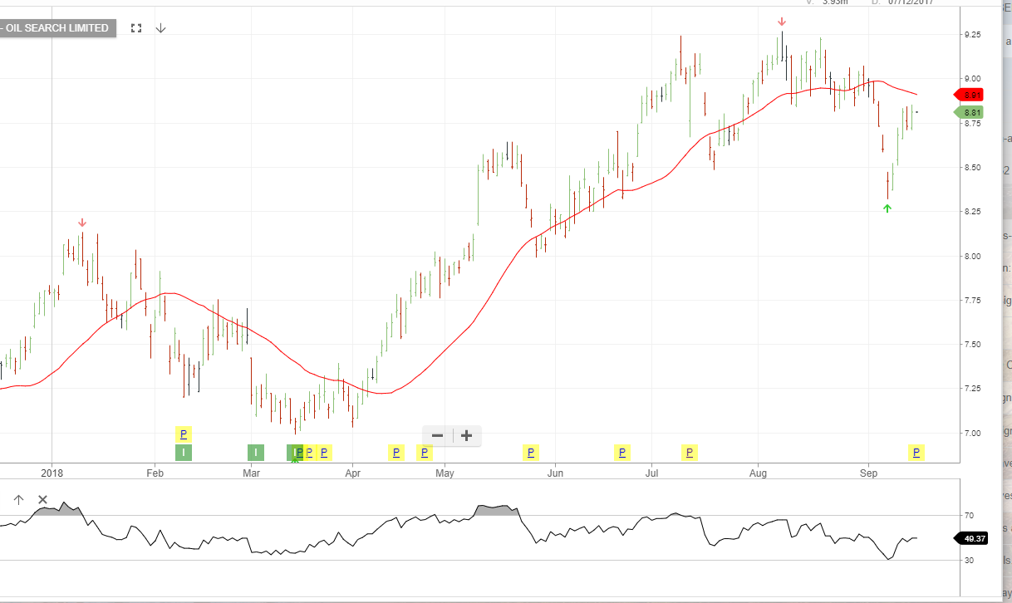The width and height of the screenshot is (1012, 603).
Task: Open the late-June P marker
Action: click(622, 453)
